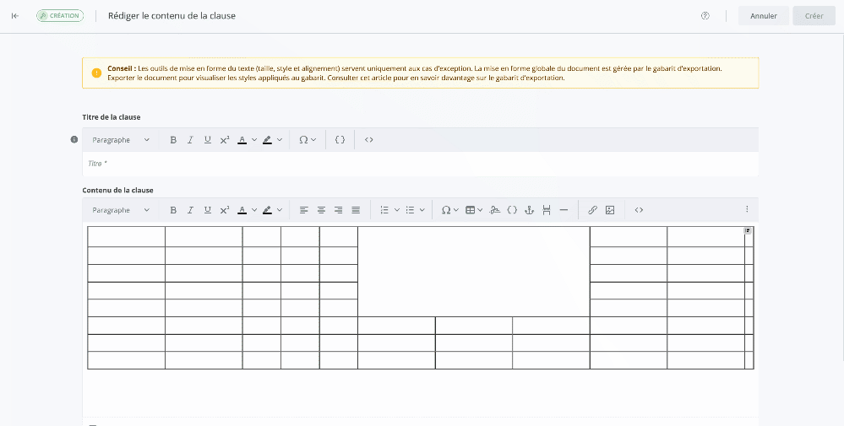The height and width of the screenshot is (426, 844).
Task: Apply highlight color in the title toolbar
Action: (x=267, y=140)
